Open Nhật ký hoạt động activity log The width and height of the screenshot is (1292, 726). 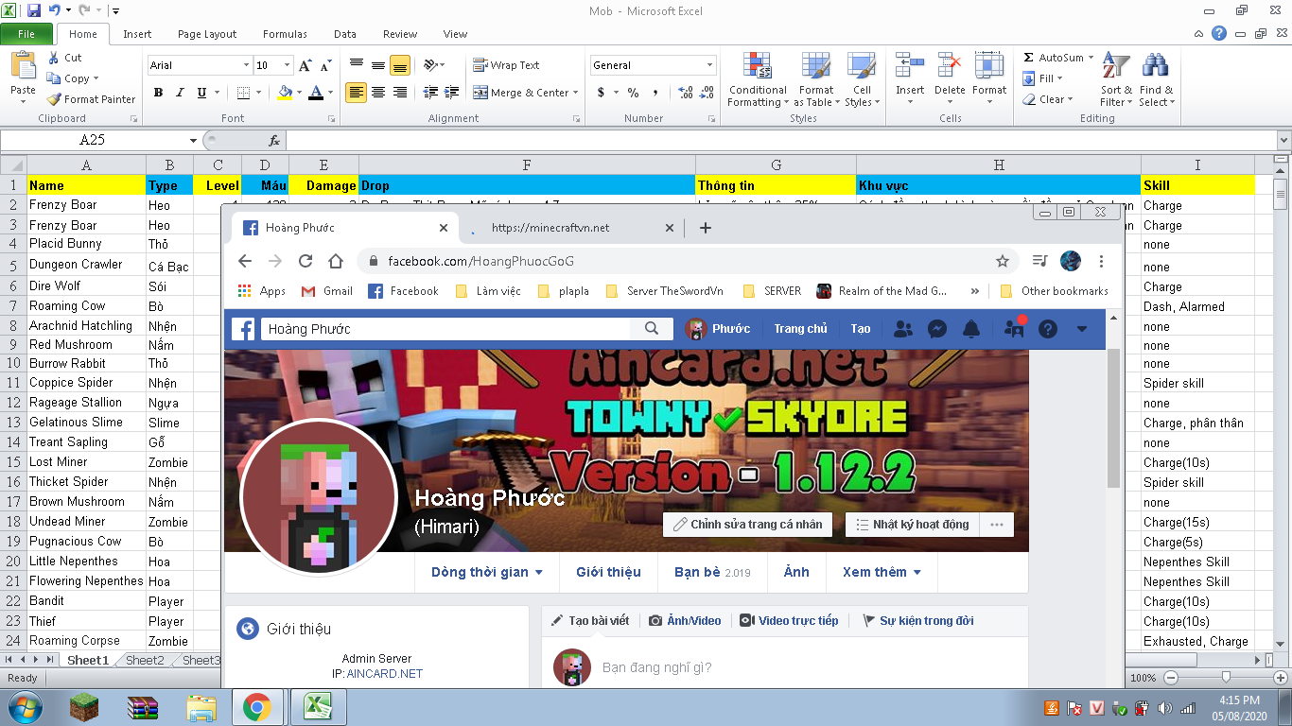coord(912,525)
